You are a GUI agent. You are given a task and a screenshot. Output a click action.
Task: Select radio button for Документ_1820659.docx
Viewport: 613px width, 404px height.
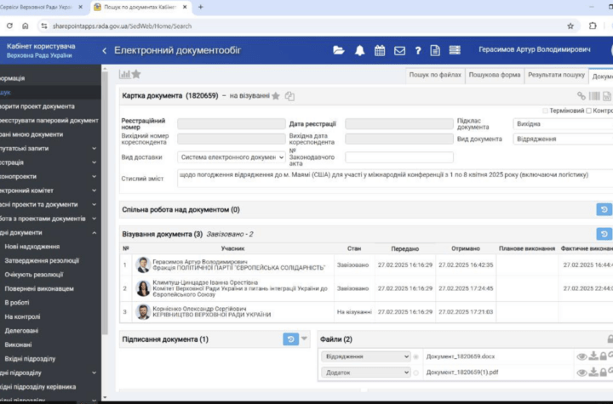[416, 356]
